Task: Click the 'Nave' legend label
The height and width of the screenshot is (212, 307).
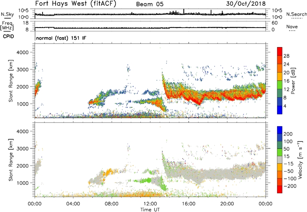Action: [292, 26]
